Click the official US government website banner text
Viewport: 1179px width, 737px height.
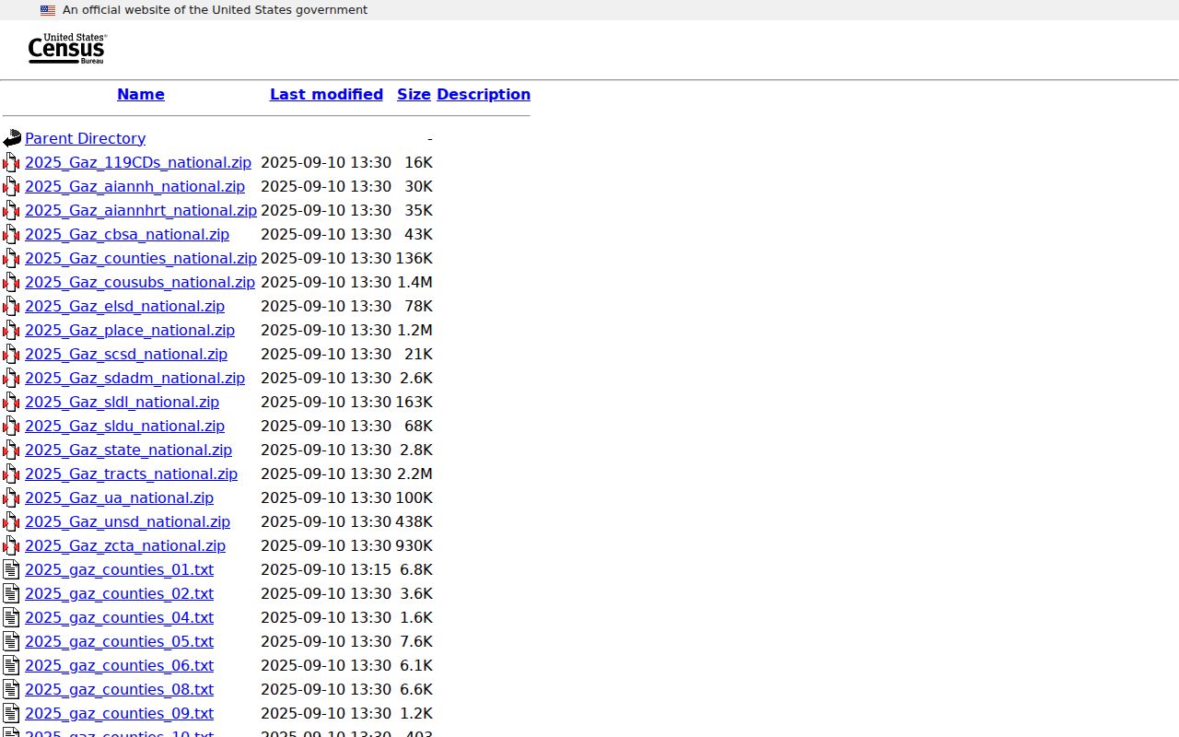215,10
